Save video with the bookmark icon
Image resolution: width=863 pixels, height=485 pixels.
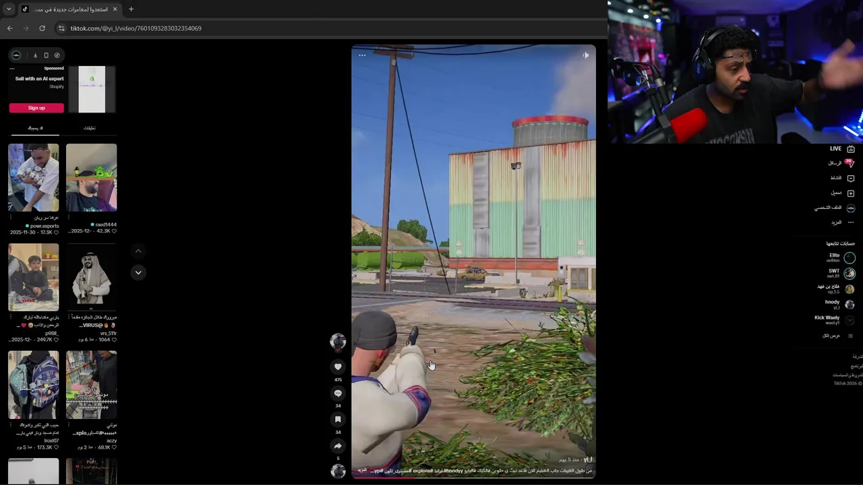[338, 419]
